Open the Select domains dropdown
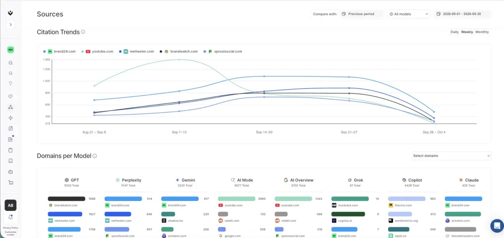504x238 pixels. point(451,156)
